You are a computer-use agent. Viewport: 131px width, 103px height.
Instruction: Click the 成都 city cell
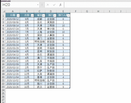(x=40, y=19)
